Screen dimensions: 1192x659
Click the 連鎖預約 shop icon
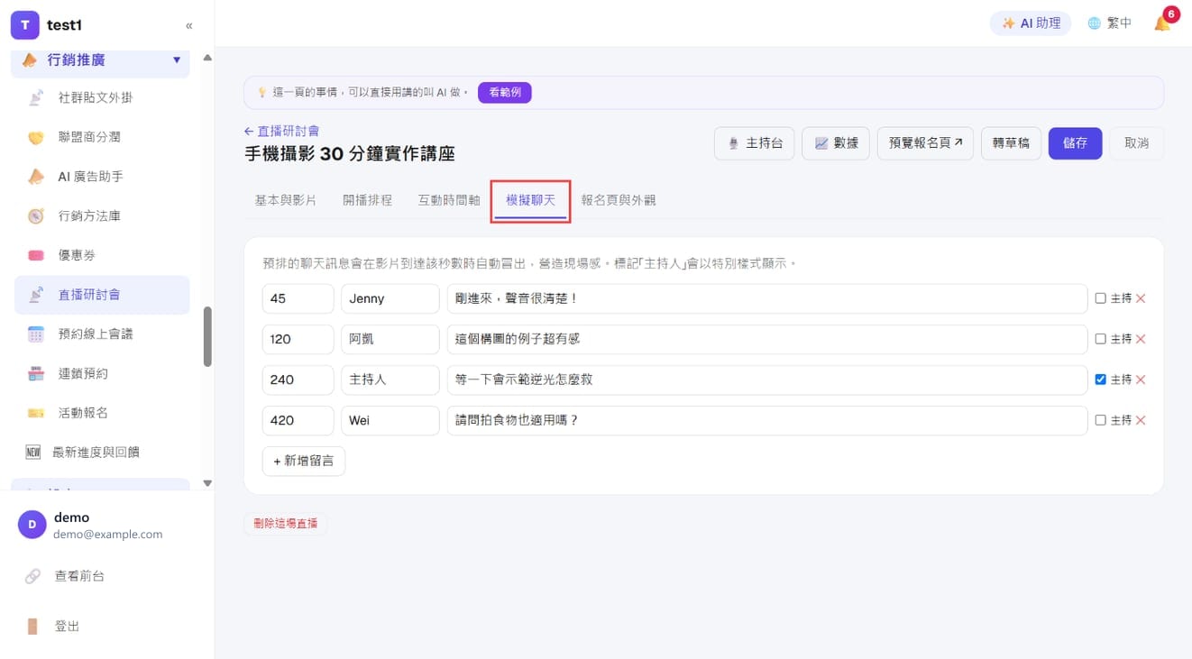click(x=35, y=373)
